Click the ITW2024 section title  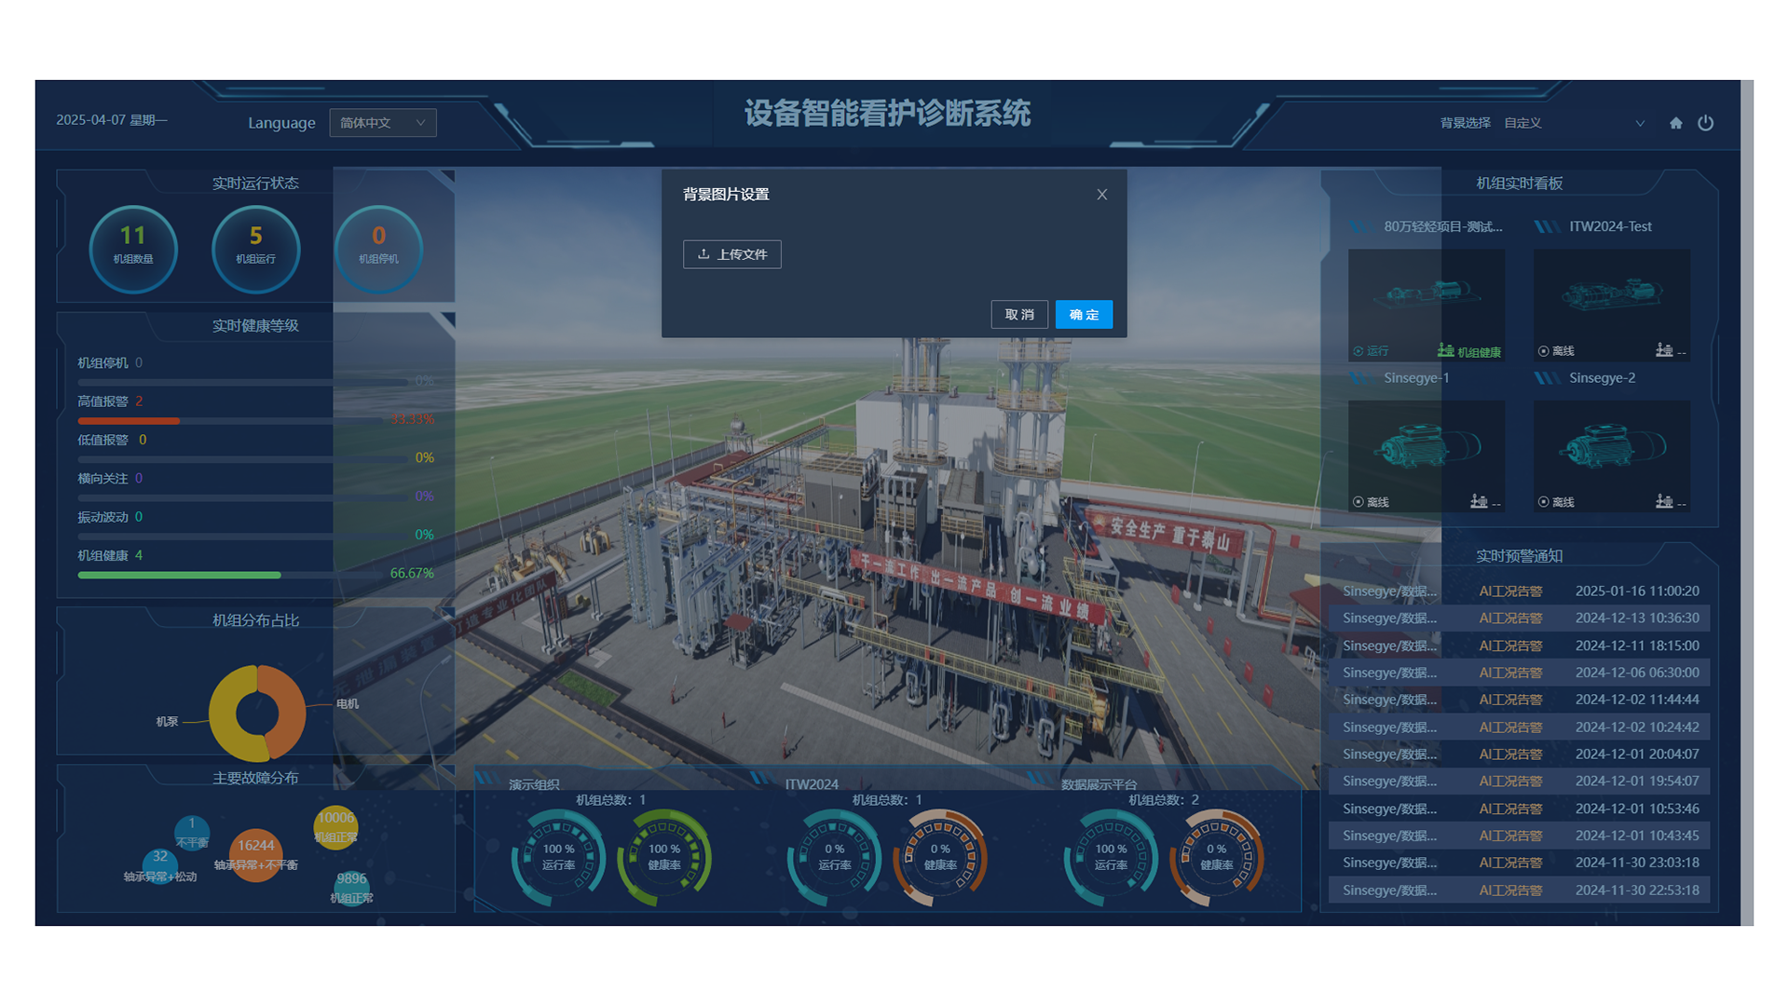pos(812,784)
